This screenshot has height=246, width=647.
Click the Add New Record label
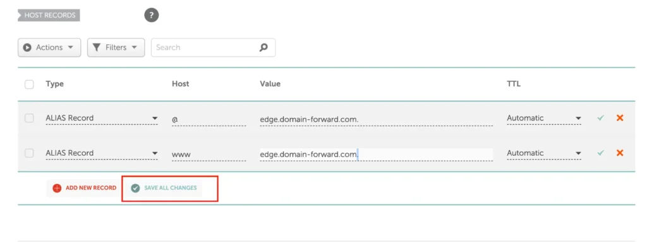[x=91, y=188]
